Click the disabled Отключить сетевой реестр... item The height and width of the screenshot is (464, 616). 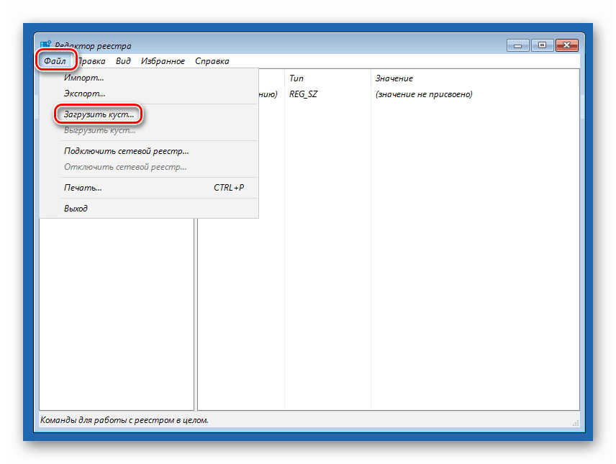[149, 167]
